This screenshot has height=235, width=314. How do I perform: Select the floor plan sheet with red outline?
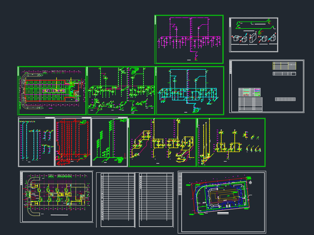pos(52,91)
